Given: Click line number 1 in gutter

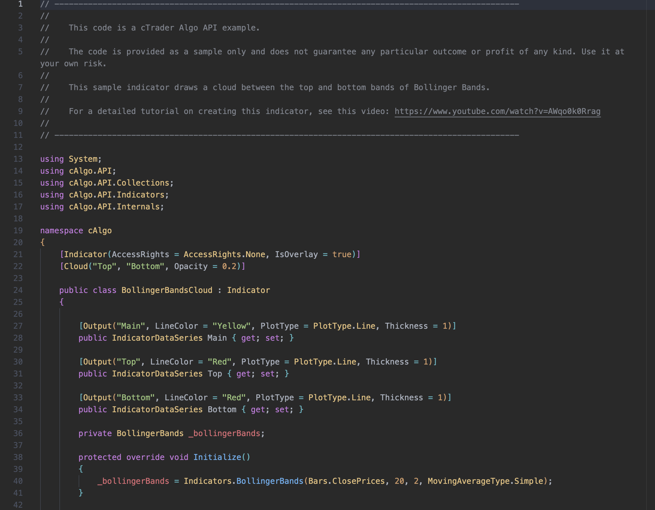Looking at the screenshot, I should click(20, 4).
